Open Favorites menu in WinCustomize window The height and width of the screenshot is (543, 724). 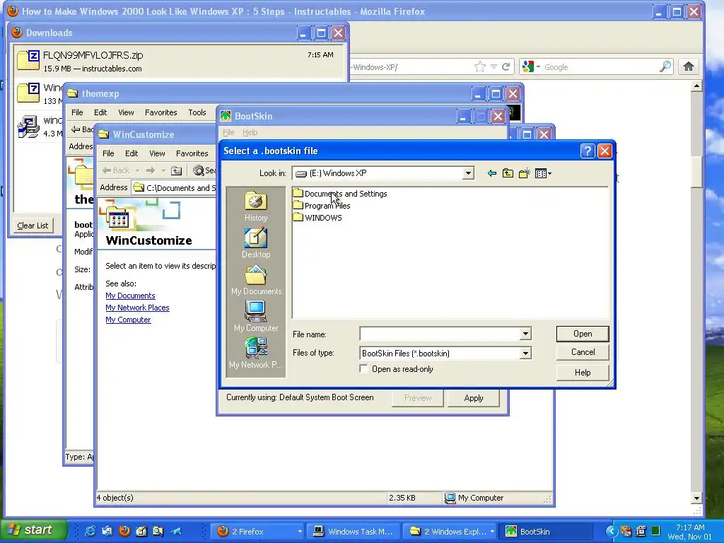click(192, 153)
